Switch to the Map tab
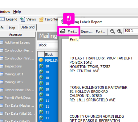 (x=12, y=28)
